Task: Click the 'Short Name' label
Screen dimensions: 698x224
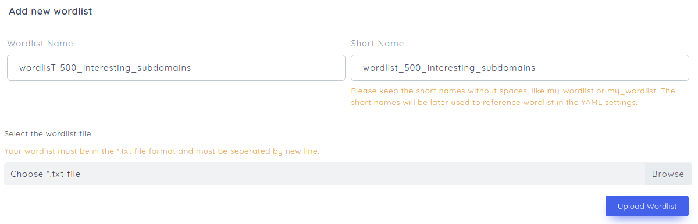Action: tap(378, 44)
